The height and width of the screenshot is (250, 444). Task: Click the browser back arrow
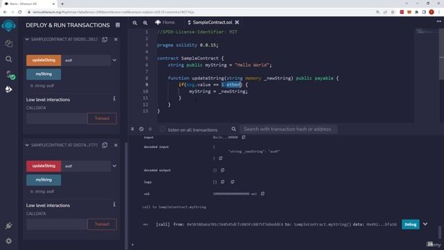click(x=5, y=12)
